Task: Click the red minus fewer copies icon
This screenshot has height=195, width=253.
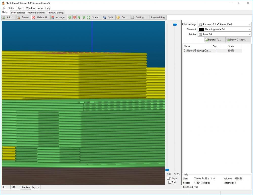Action: [x=74, y=17]
